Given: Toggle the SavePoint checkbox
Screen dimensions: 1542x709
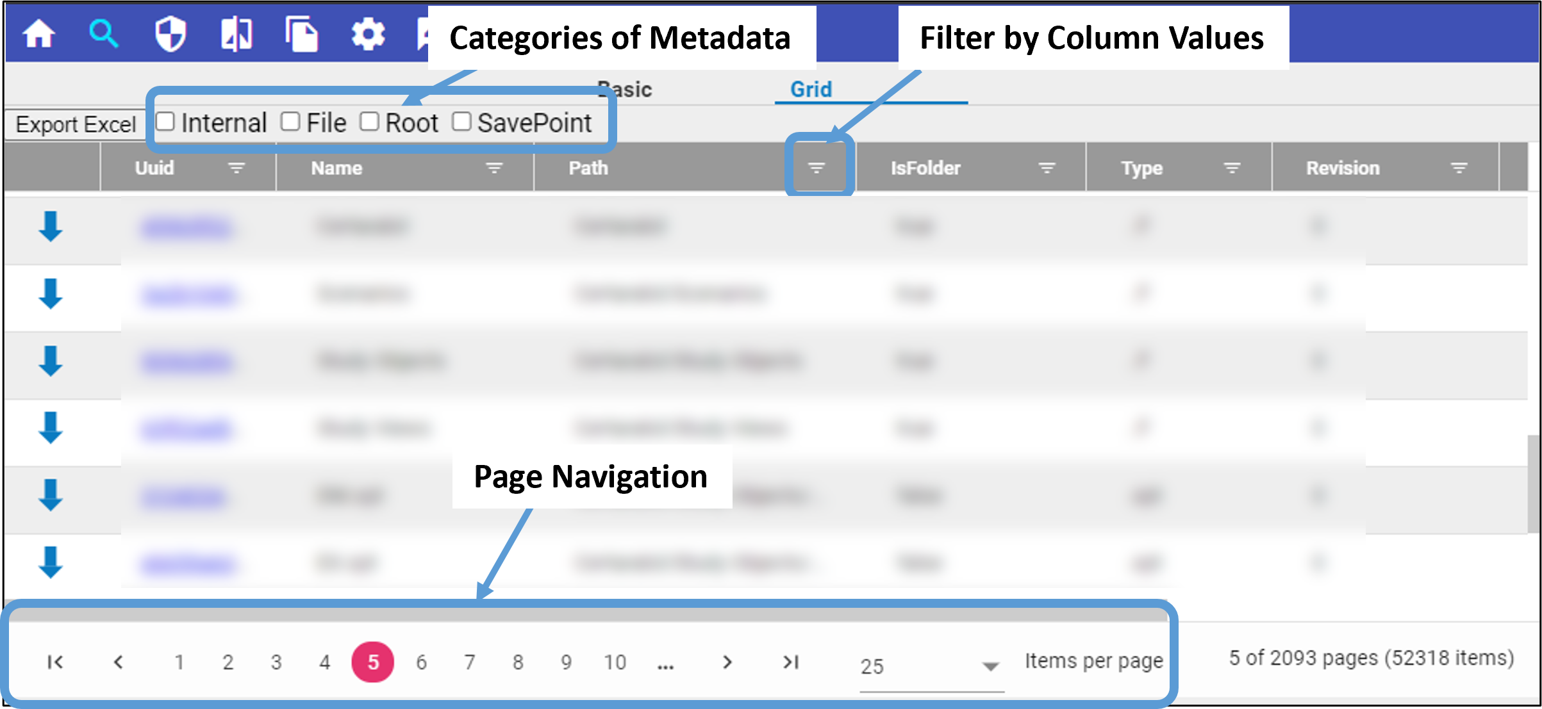Looking at the screenshot, I should (x=461, y=122).
